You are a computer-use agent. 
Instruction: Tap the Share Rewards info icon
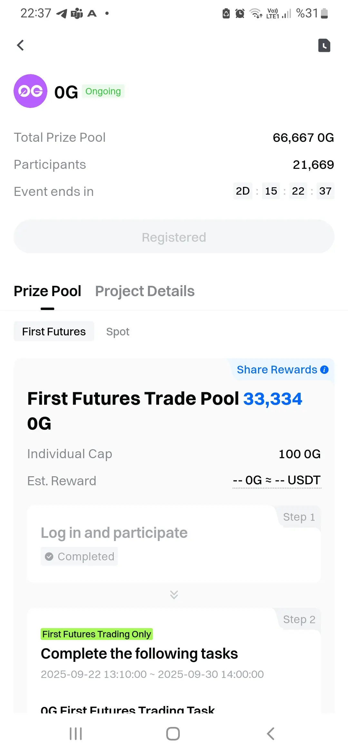pos(324,370)
